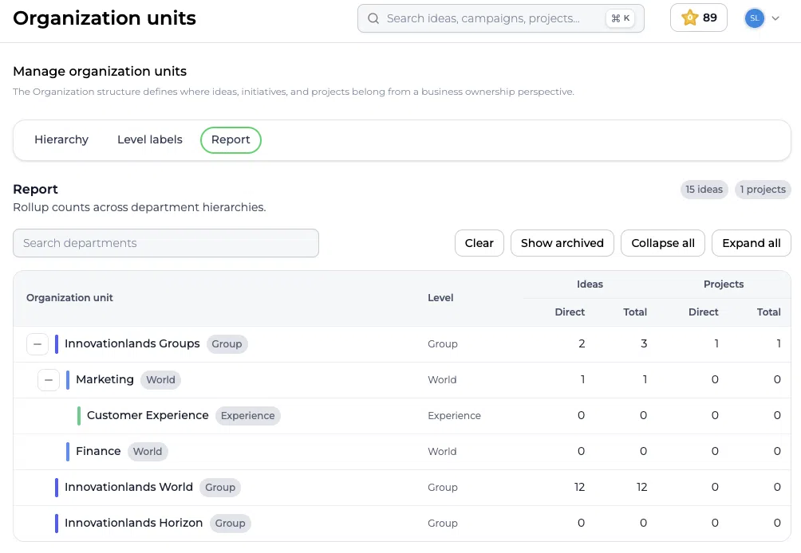Click the gold star points icon
This screenshot has height=553, width=801.
(x=689, y=18)
